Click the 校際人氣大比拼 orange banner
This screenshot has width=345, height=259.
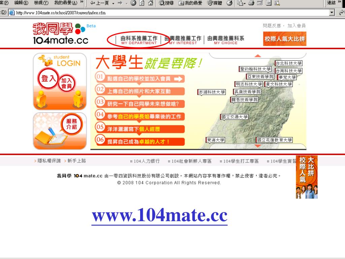coord(285,39)
